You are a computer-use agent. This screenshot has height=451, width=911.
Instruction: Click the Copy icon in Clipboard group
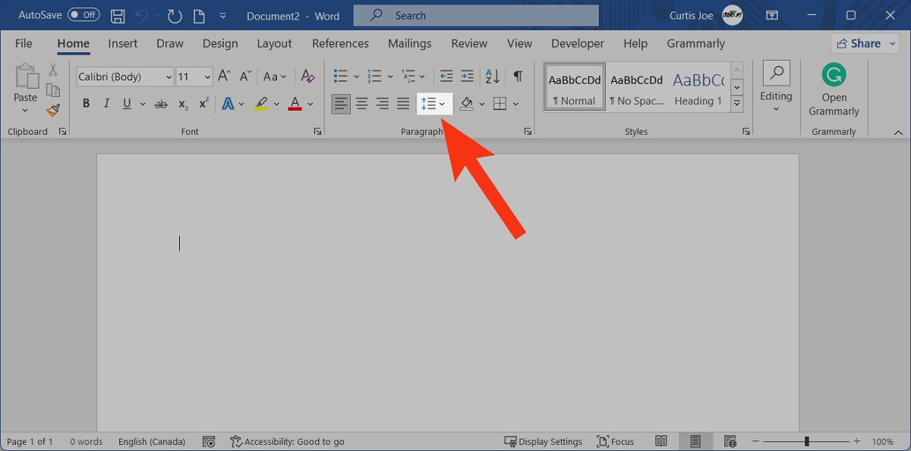53,90
